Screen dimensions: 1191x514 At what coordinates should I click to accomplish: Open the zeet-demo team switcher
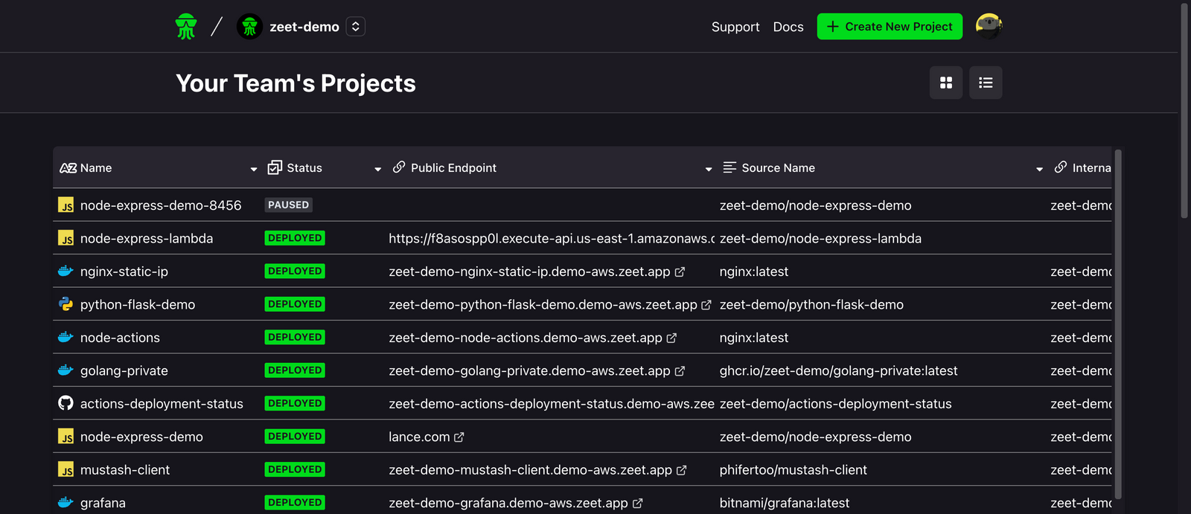[356, 27]
